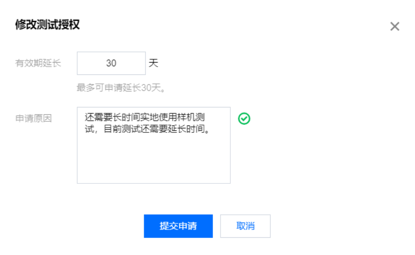Place cursor on second line 目前测试还需要延长时间
The height and width of the screenshot is (255, 415).
[157, 129]
